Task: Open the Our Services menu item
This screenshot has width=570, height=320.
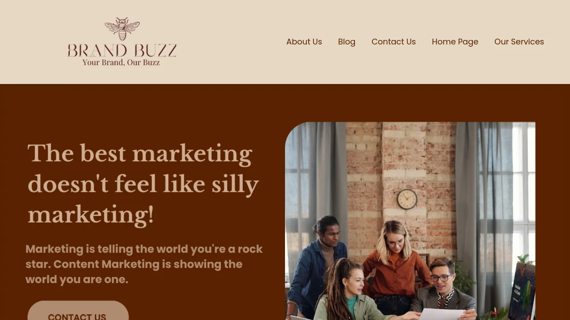Action: coord(519,42)
